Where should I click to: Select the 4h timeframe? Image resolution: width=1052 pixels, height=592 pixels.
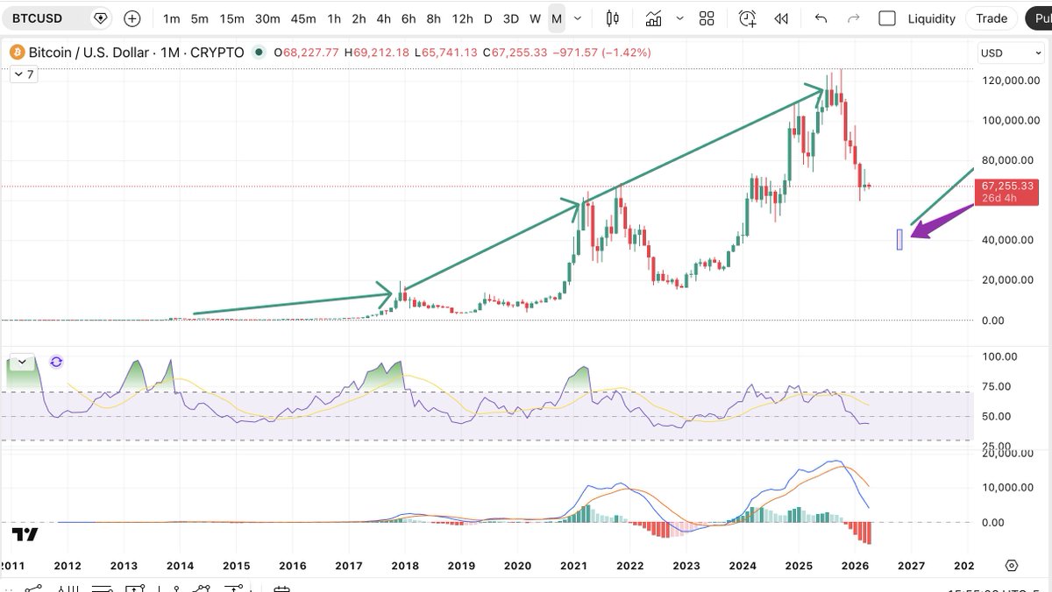[384, 18]
